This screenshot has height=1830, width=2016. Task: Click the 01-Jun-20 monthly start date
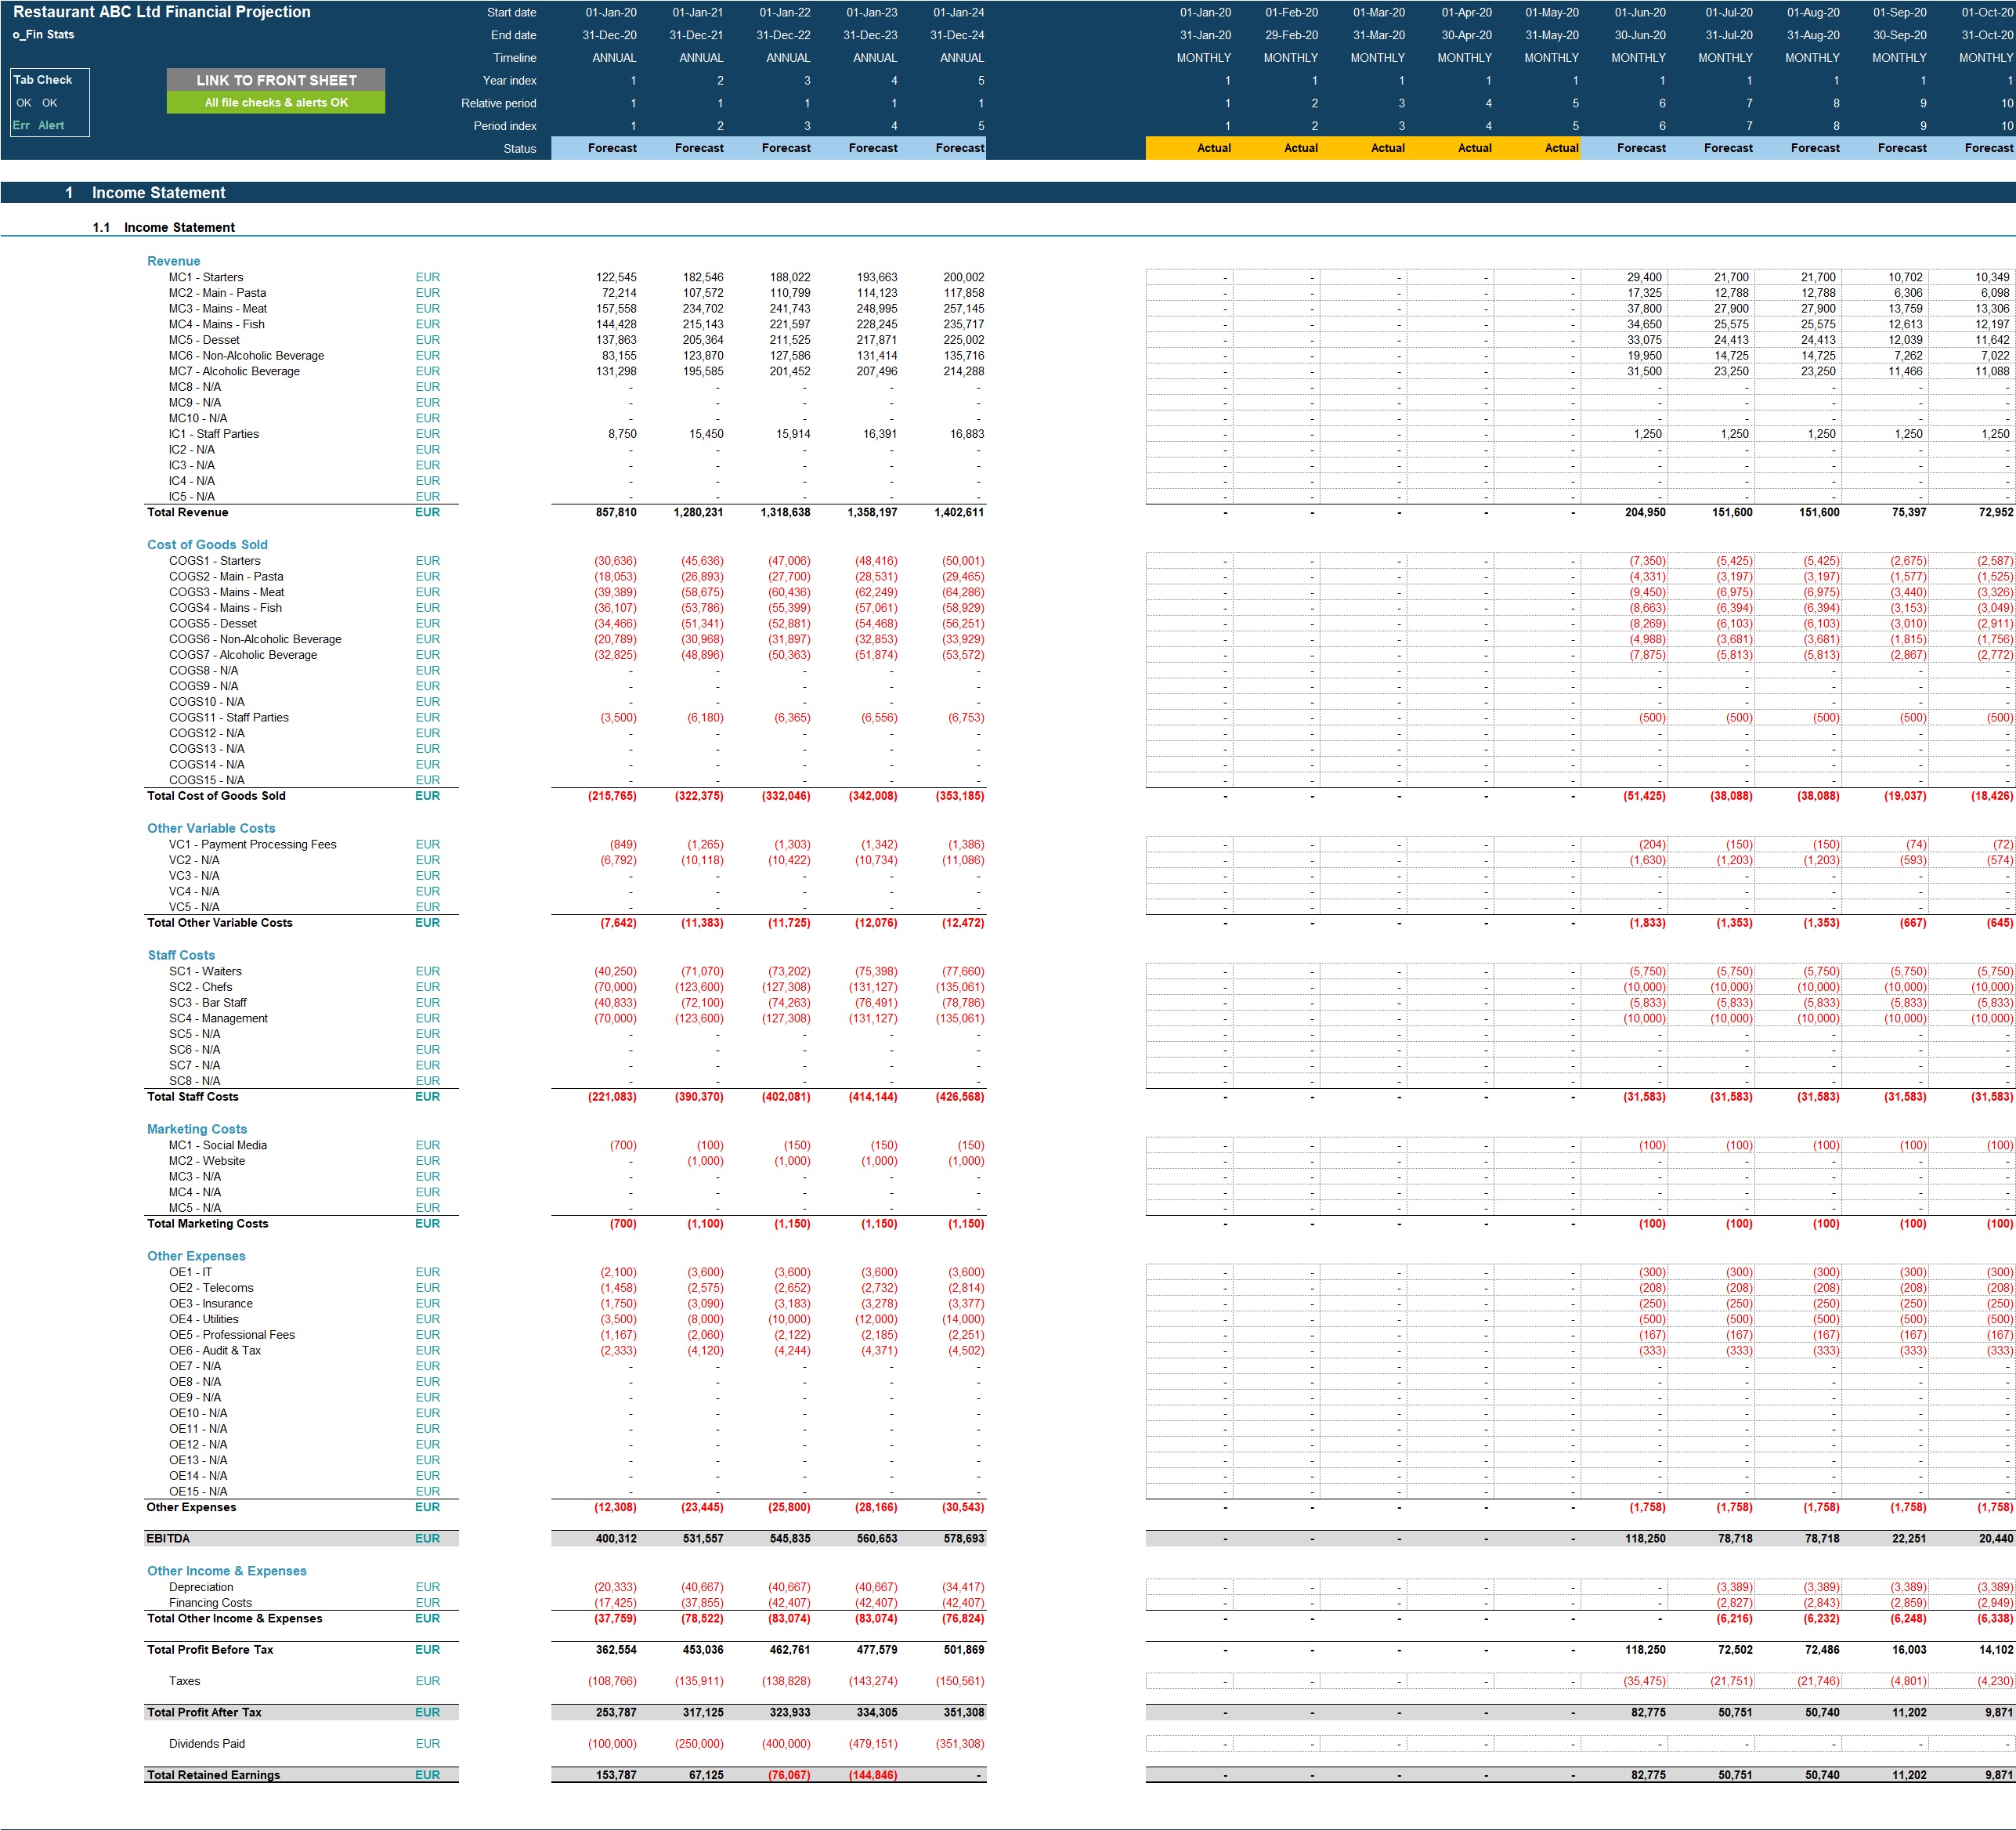click(1640, 12)
